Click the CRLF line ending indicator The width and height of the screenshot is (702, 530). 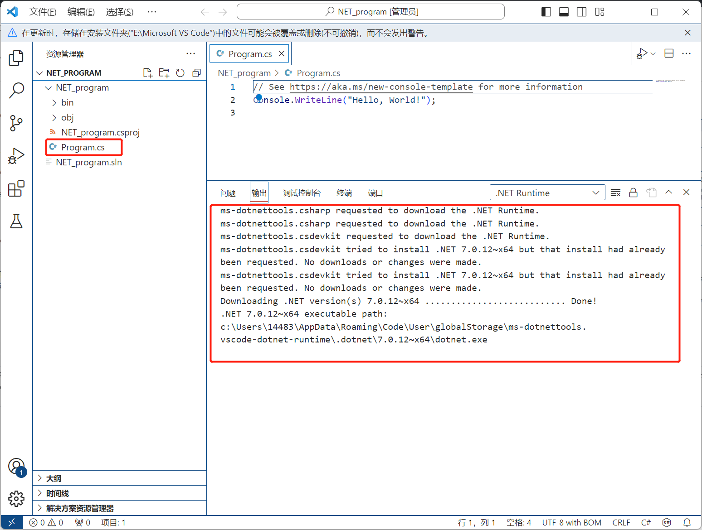[x=621, y=523]
